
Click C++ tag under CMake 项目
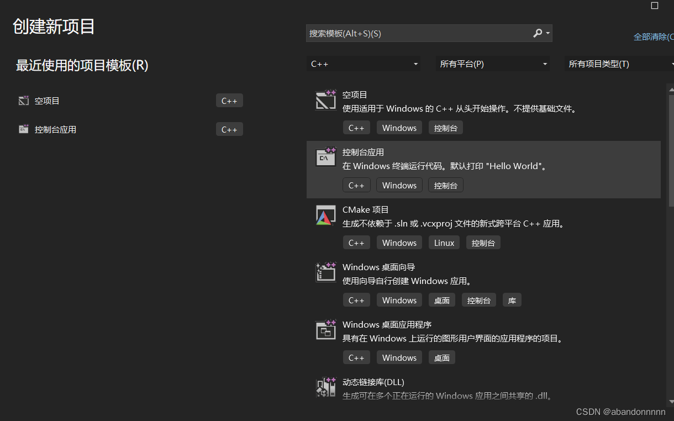(356, 243)
